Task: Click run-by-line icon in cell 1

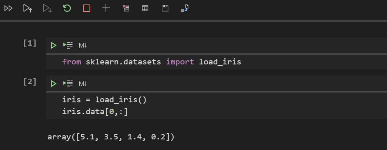Action: pyautogui.click(x=68, y=45)
